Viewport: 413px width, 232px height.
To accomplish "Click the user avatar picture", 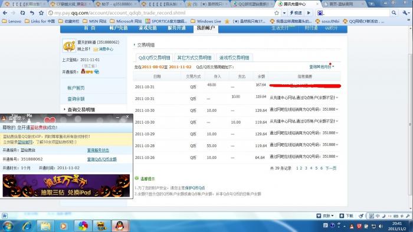I will [x=69, y=45].
